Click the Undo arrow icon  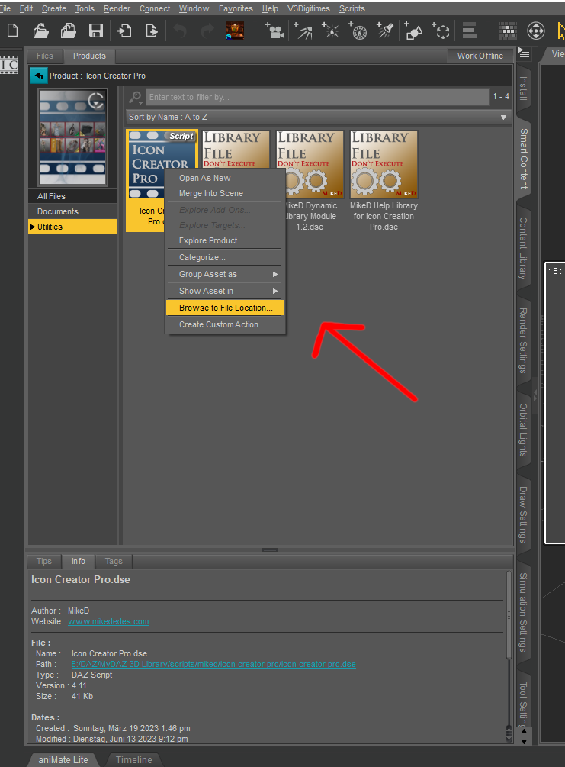[x=180, y=31]
